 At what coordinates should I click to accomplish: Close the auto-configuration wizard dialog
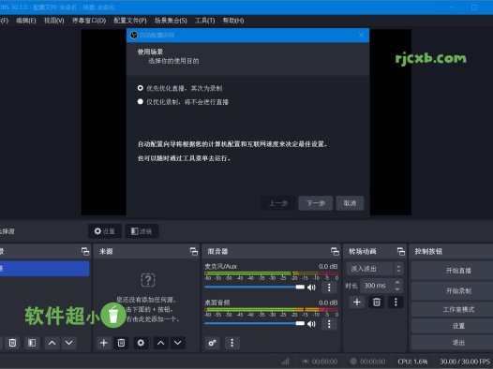click(361, 36)
